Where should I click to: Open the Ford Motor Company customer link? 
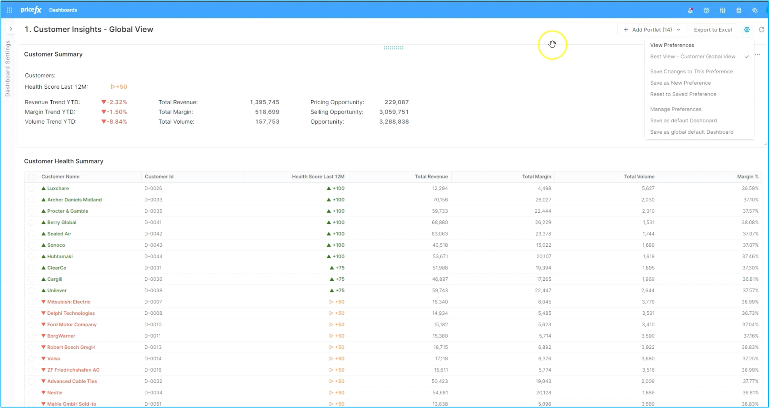[72, 325]
